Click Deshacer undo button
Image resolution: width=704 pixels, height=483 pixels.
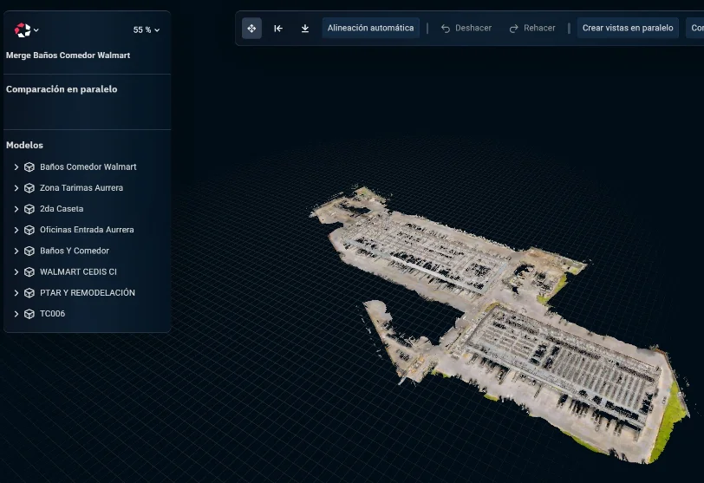[466, 28]
